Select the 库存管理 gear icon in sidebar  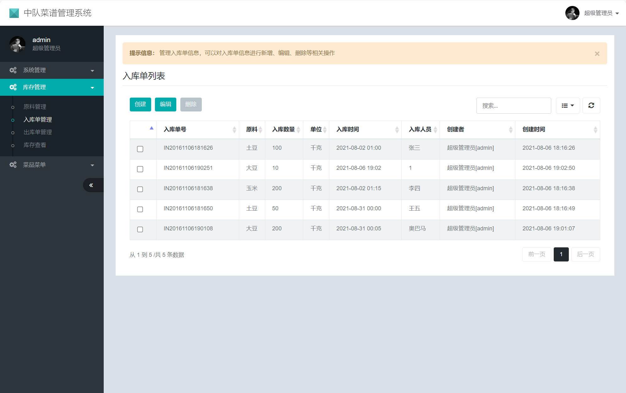pyautogui.click(x=13, y=87)
